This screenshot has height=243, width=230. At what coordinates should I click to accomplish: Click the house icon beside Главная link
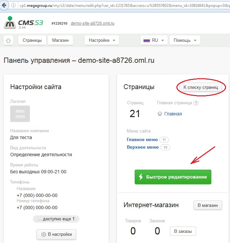click(x=160, y=114)
